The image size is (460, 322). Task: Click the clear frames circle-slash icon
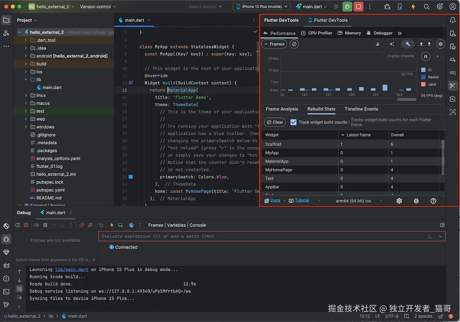[294, 44]
